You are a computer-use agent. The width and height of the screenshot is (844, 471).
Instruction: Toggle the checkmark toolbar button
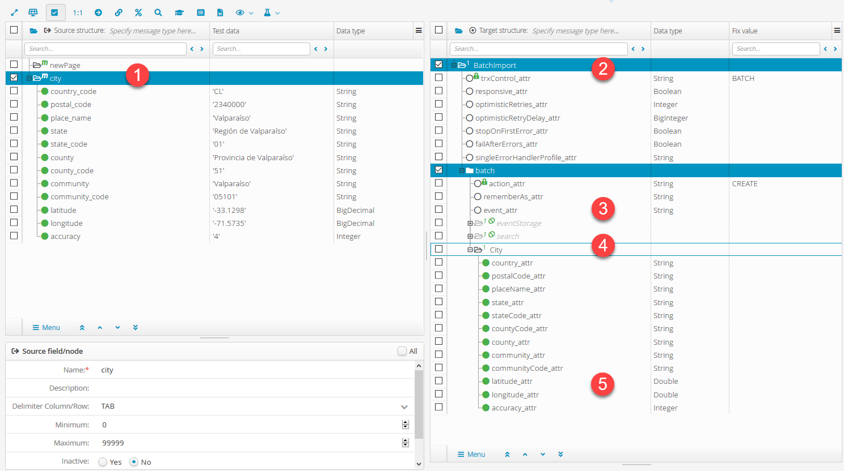(55, 12)
